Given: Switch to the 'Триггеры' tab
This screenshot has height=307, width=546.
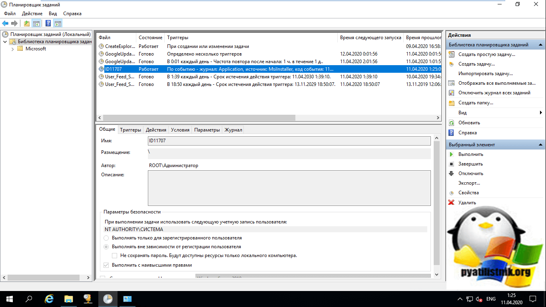Looking at the screenshot, I should pos(130,130).
